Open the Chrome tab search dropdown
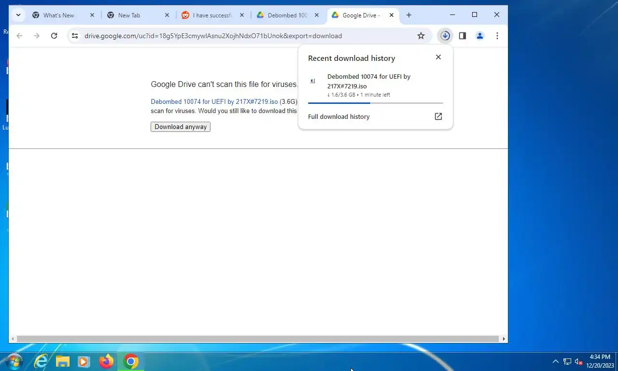The height and width of the screenshot is (371, 618). click(18, 15)
